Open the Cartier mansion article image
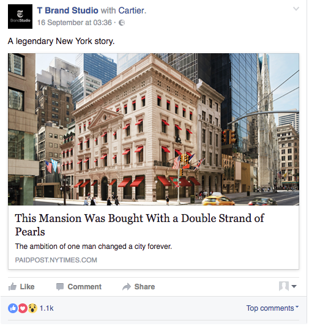 click(154, 129)
